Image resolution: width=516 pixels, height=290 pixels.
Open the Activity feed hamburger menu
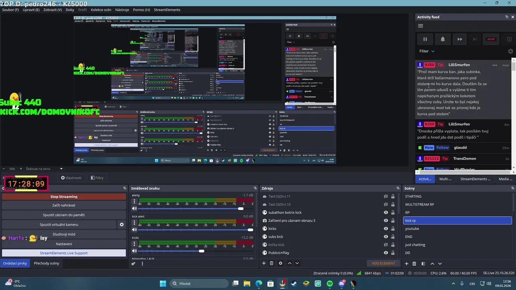pyautogui.click(x=420, y=26)
